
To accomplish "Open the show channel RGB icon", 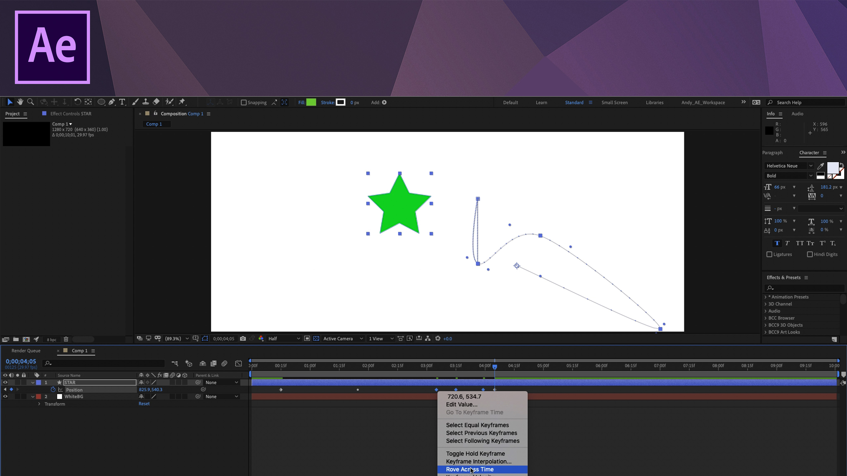I will 261,338.
